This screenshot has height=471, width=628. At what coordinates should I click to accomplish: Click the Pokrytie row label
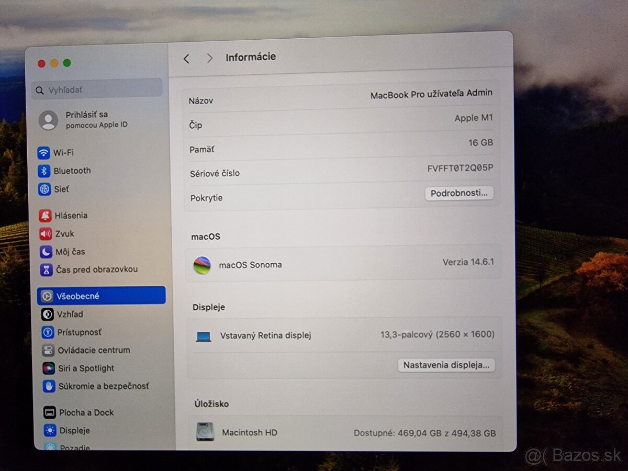(206, 198)
